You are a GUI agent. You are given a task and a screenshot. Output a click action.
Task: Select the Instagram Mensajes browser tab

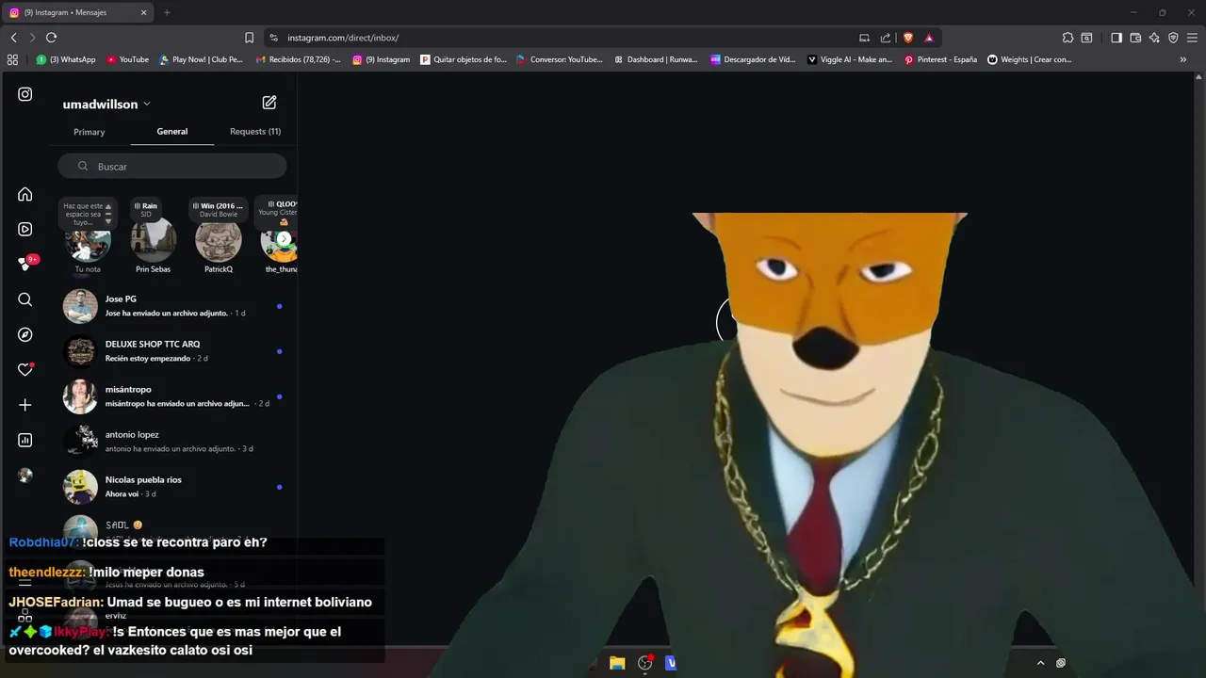77,12
